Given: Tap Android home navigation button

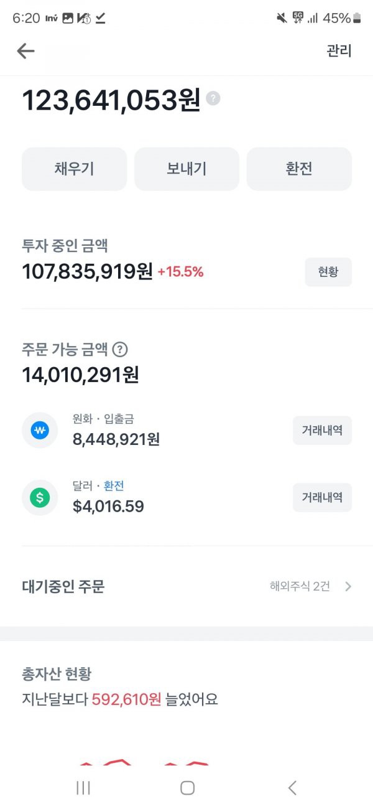Looking at the screenshot, I should 187,788.
